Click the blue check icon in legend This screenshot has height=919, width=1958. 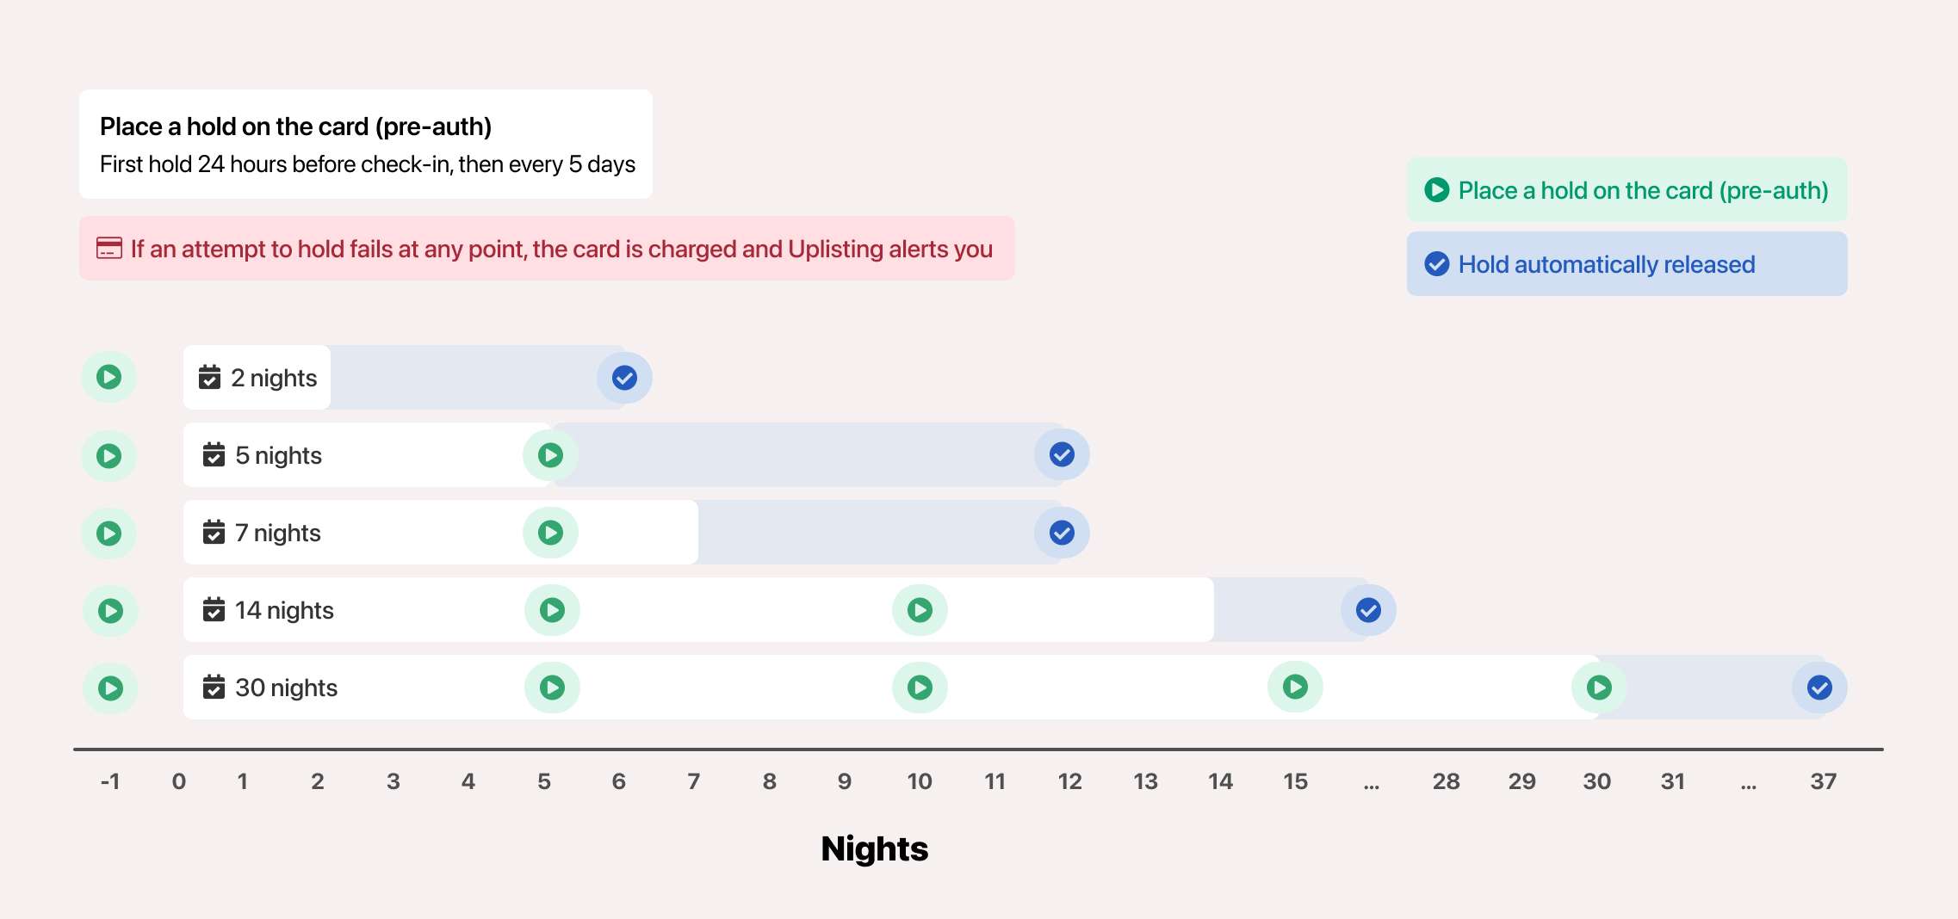click(1437, 263)
